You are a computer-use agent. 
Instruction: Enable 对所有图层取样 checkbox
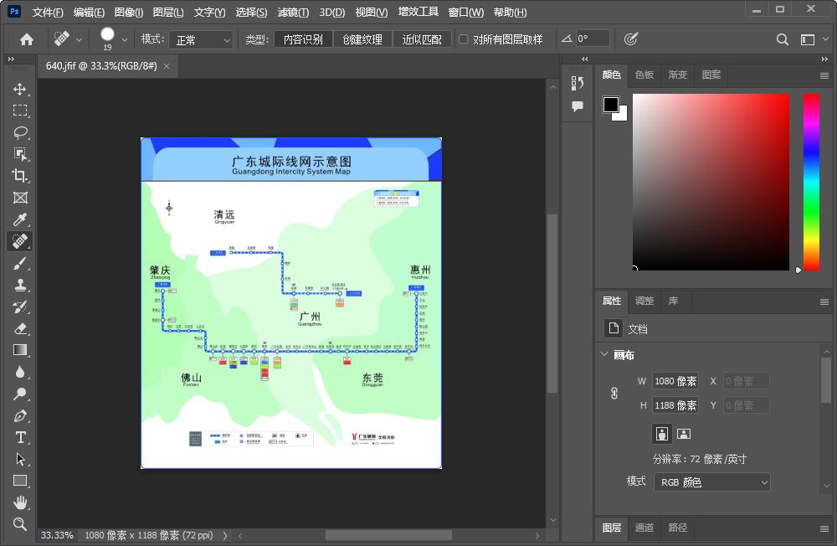(464, 39)
